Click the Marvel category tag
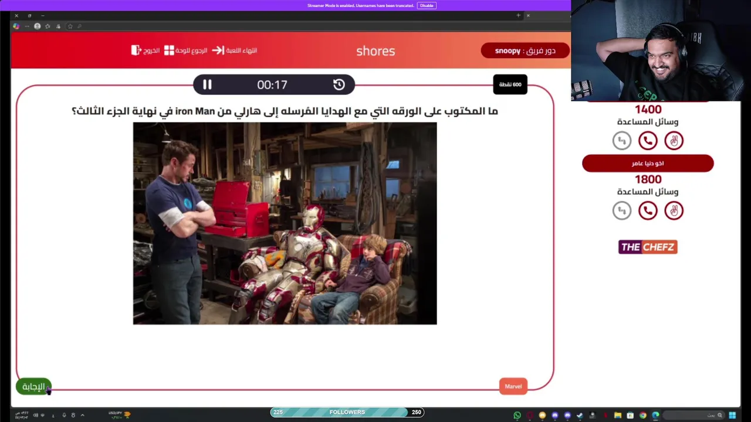The height and width of the screenshot is (422, 751). (x=513, y=386)
